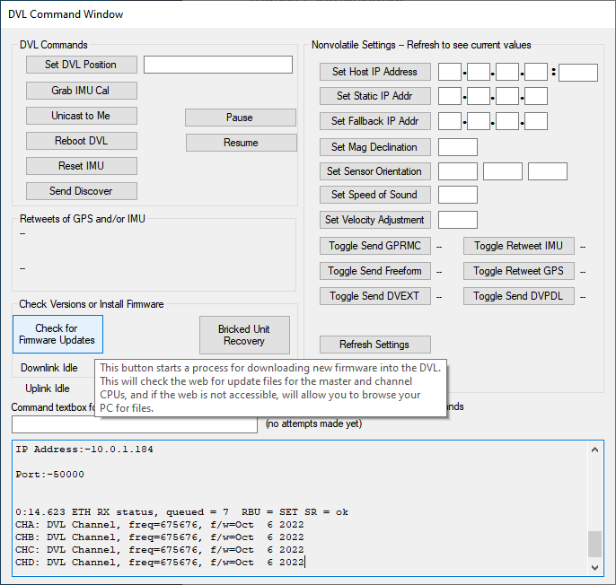This screenshot has height=585, width=616.
Task: Click the DVL position text field
Action: point(218,65)
